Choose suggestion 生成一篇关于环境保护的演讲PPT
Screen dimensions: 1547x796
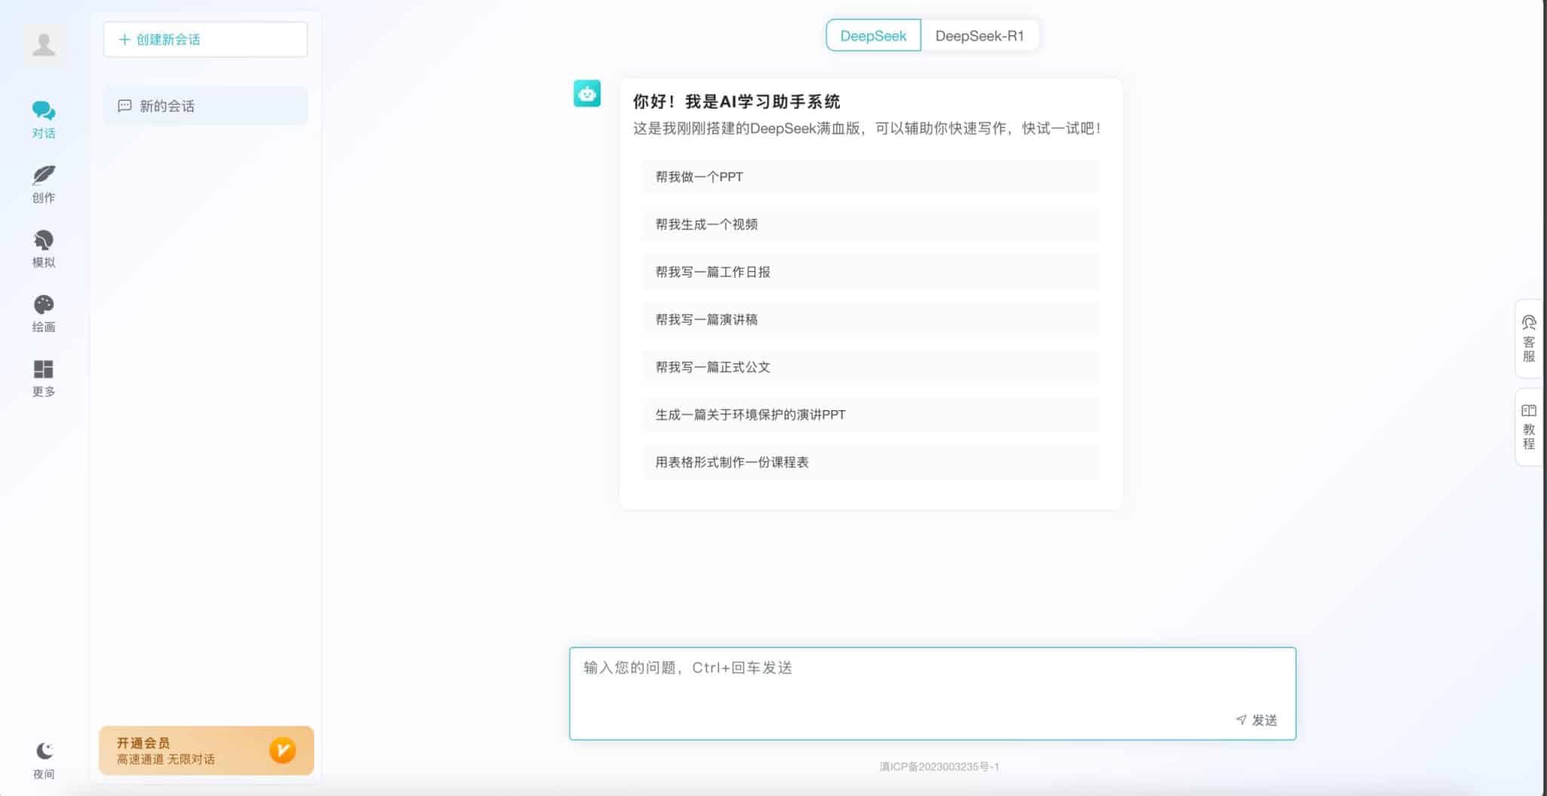(871, 415)
